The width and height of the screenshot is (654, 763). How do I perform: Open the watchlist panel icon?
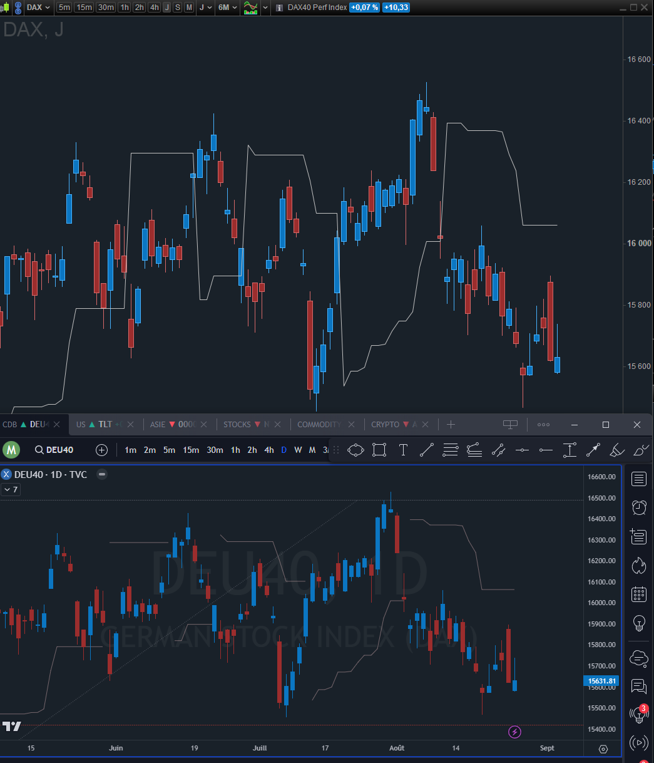[x=639, y=479]
